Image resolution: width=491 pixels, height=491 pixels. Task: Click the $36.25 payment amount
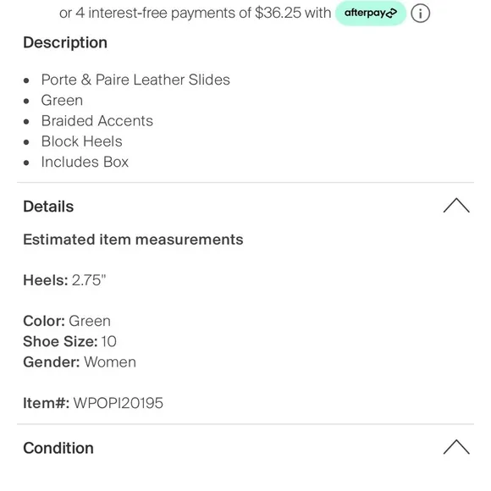pos(279,14)
